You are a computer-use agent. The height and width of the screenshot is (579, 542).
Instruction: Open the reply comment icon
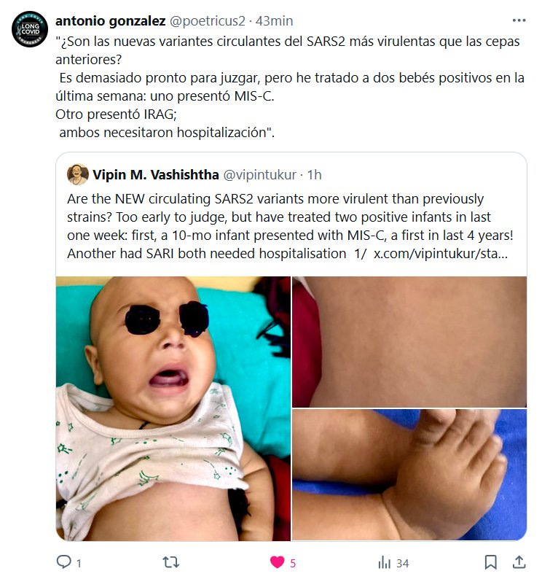click(x=64, y=562)
